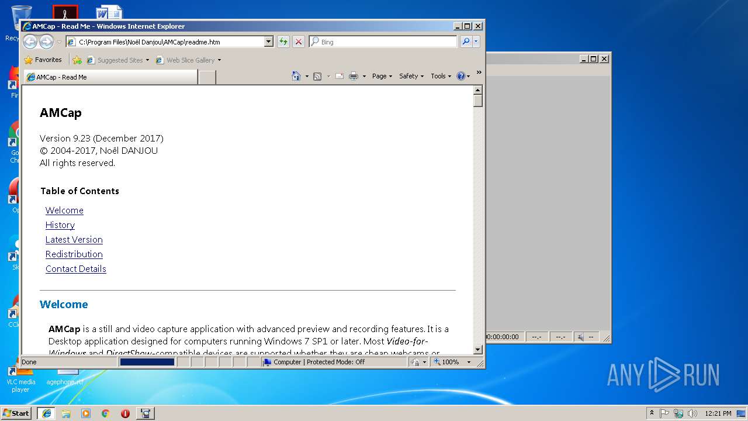Click the speaker icon in AMCap window status bar
The image size is (748, 421).
(x=580, y=337)
